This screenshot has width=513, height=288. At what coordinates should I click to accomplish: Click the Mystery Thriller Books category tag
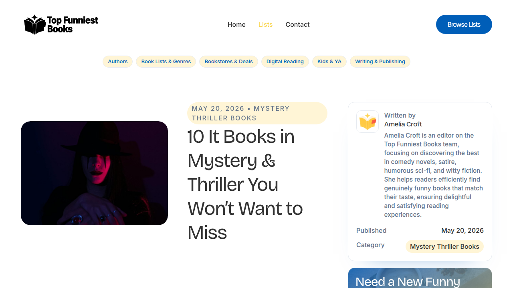pyautogui.click(x=444, y=246)
